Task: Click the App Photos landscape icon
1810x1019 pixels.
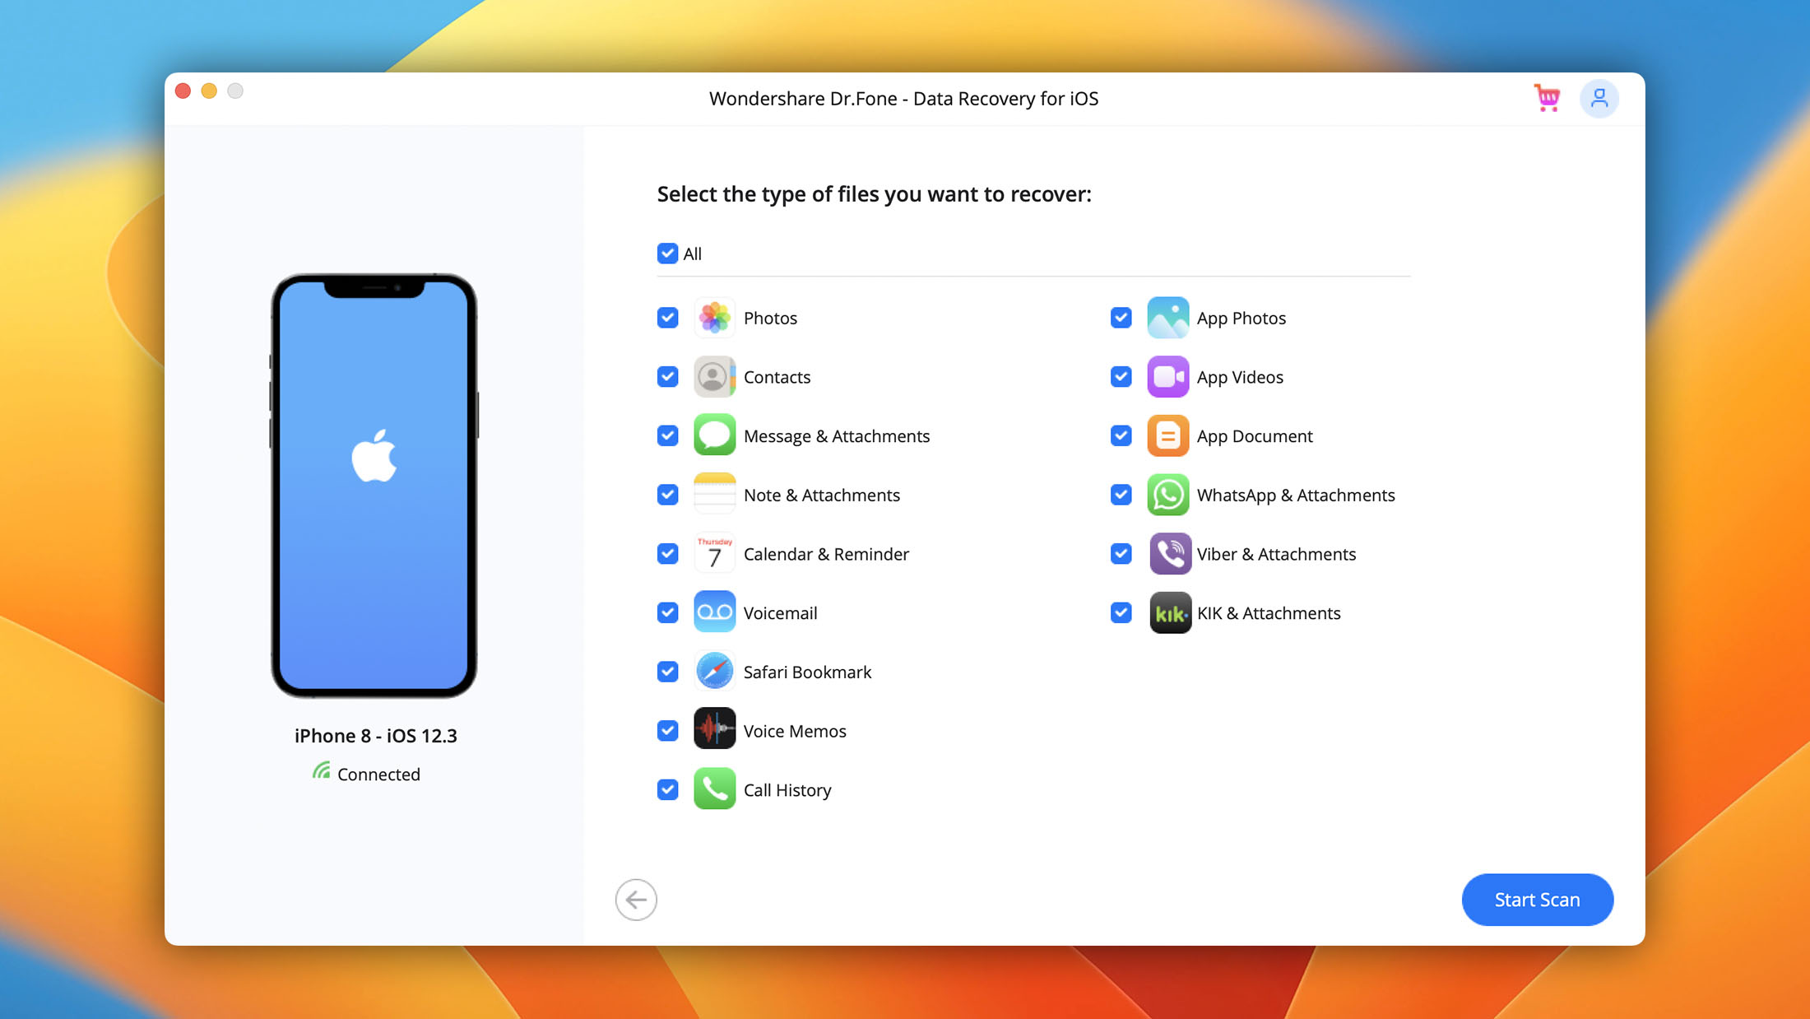Action: (1168, 318)
